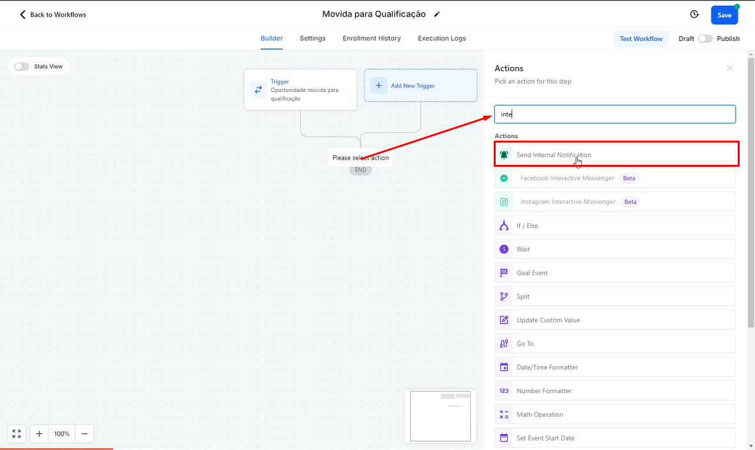The height and width of the screenshot is (450, 755).
Task: Click the Goal Event flag icon
Action: [x=504, y=273]
